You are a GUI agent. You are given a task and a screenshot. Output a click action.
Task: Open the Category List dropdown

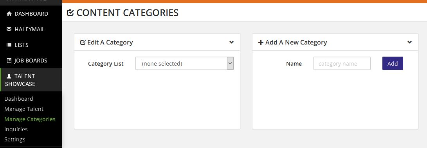pos(185,63)
